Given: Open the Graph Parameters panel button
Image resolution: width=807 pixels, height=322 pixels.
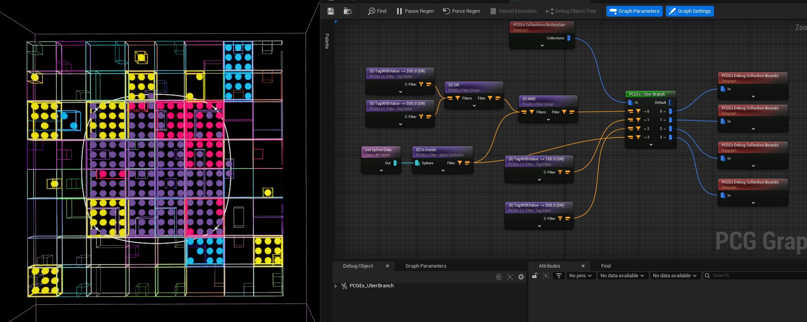Looking at the screenshot, I should click(x=634, y=11).
